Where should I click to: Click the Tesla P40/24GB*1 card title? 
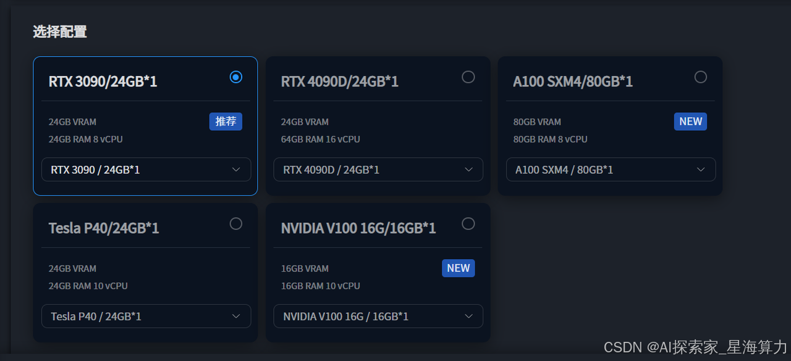104,228
